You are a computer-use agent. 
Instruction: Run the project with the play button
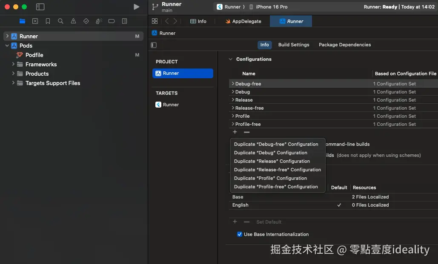[136, 7]
